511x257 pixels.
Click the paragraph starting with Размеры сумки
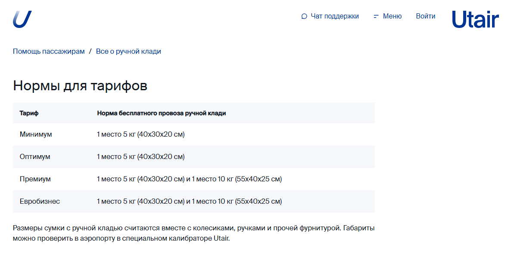click(193, 233)
